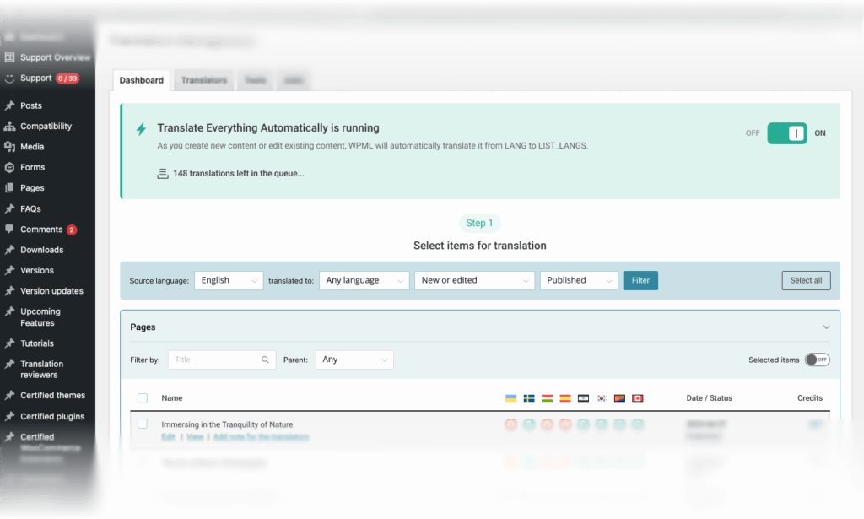864x519 pixels.
Task: Open Posts in the sidebar menu
Action: pyautogui.click(x=31, y=105)
